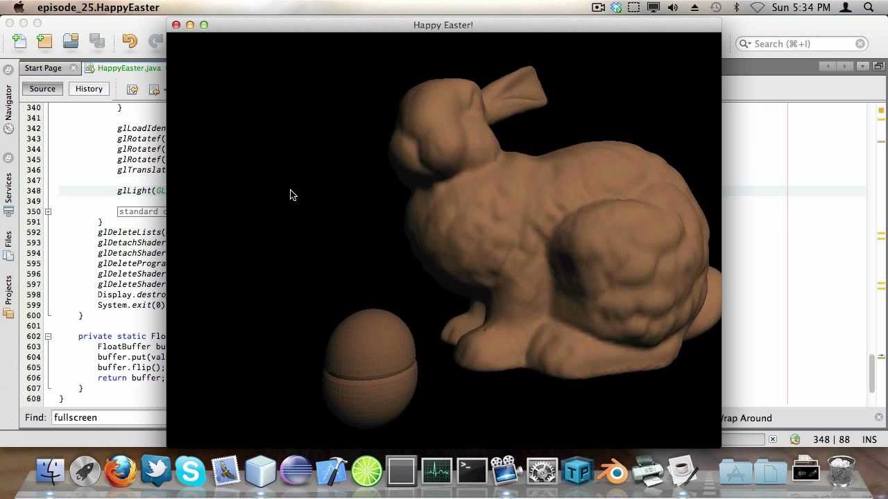888x499 pixels.
Task: Toggle the History view button
Action: coord(89,89)
